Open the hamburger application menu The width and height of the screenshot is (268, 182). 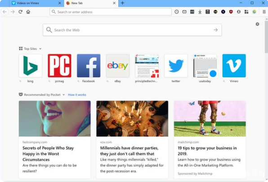[x=264, y=12]
